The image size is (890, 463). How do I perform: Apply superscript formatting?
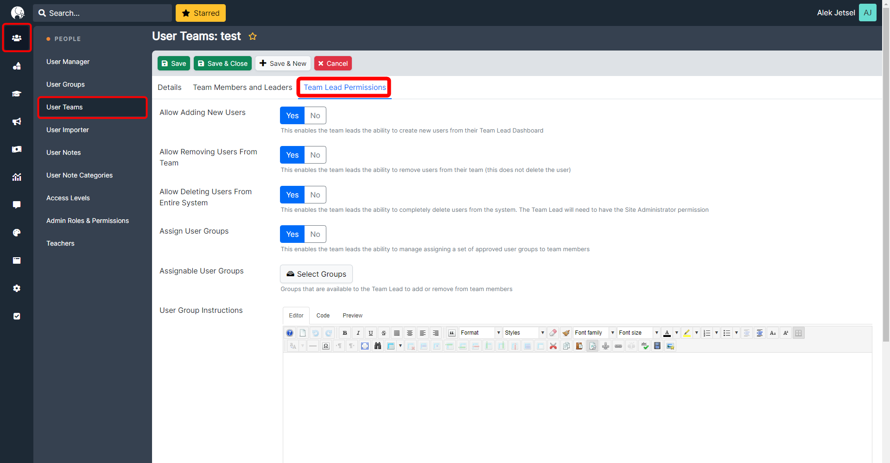coord(786,333)
